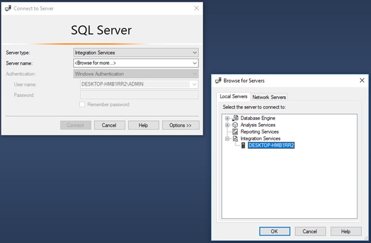
Task: Collapse the Integration Services tree node
Action: coord(227,139)
